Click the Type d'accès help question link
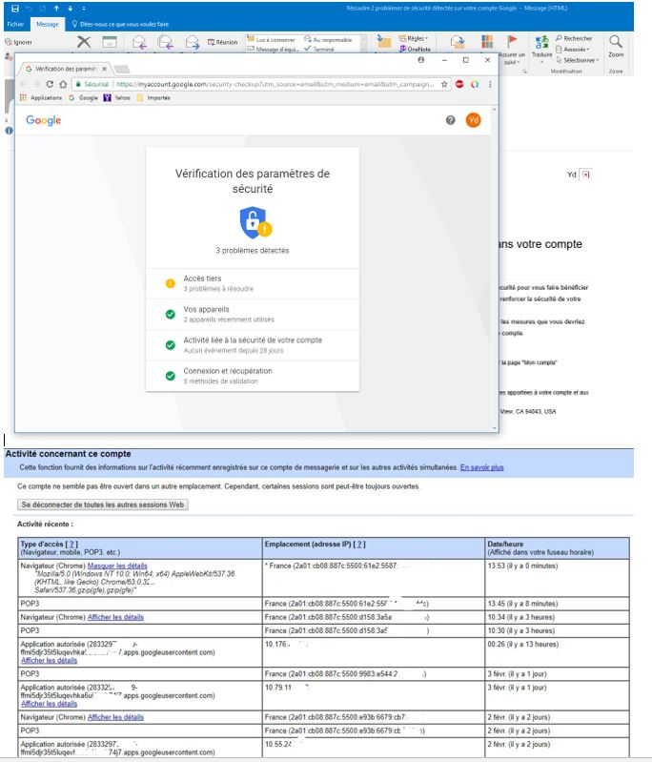The image size is (652, 762). tap(71, 545)
